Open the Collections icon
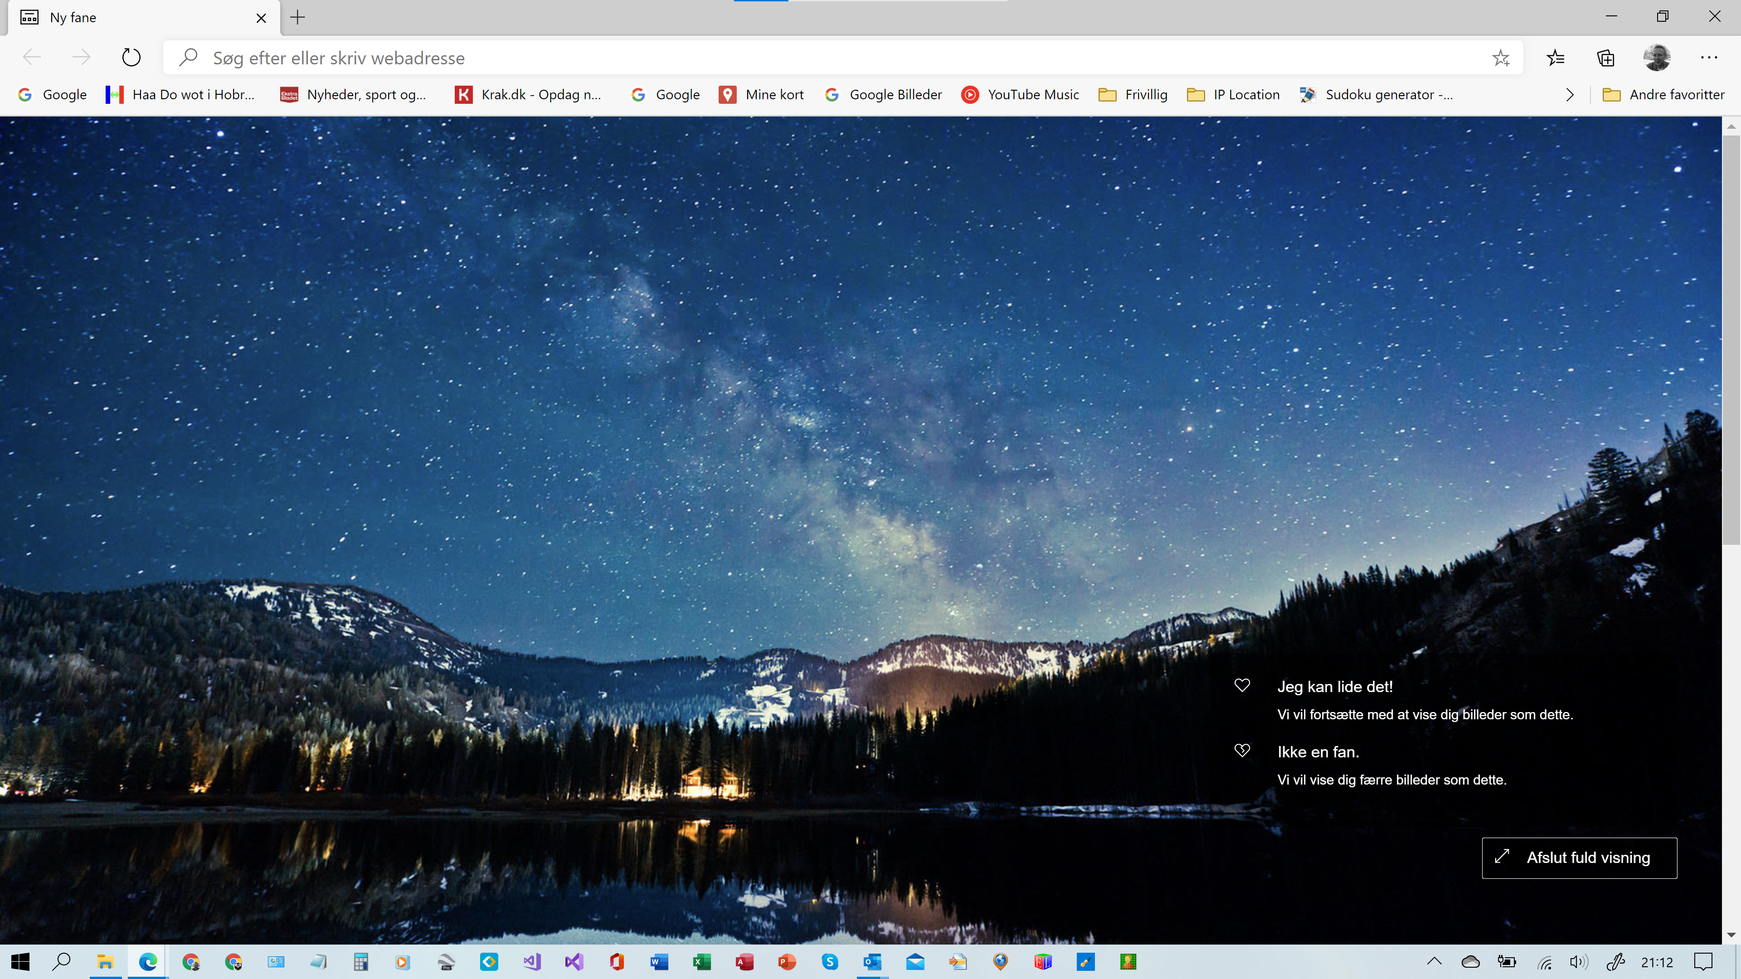The height and width of the screenshot is (979, 1741). (1605, 58)
